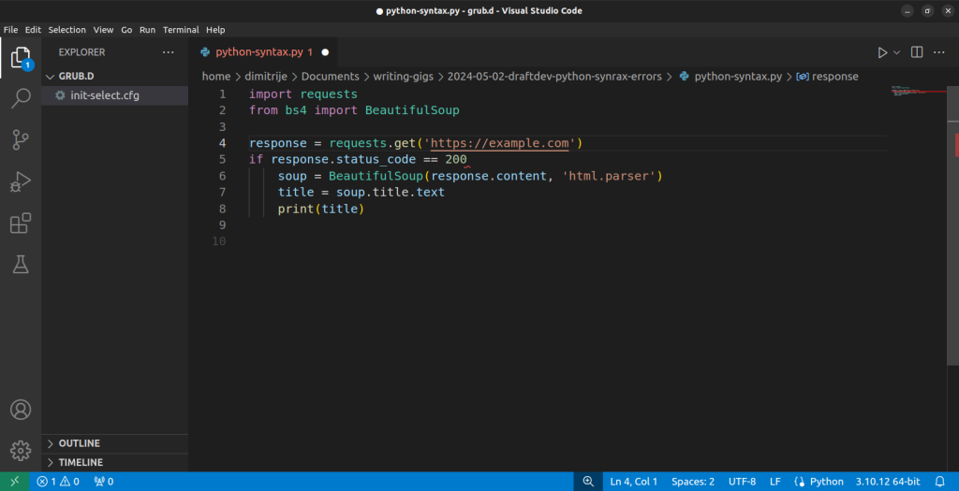The width and height of the screenshot is (959, 491).
Task: Open the Explorer view in activity bar
Action: (x=20, y=58)
